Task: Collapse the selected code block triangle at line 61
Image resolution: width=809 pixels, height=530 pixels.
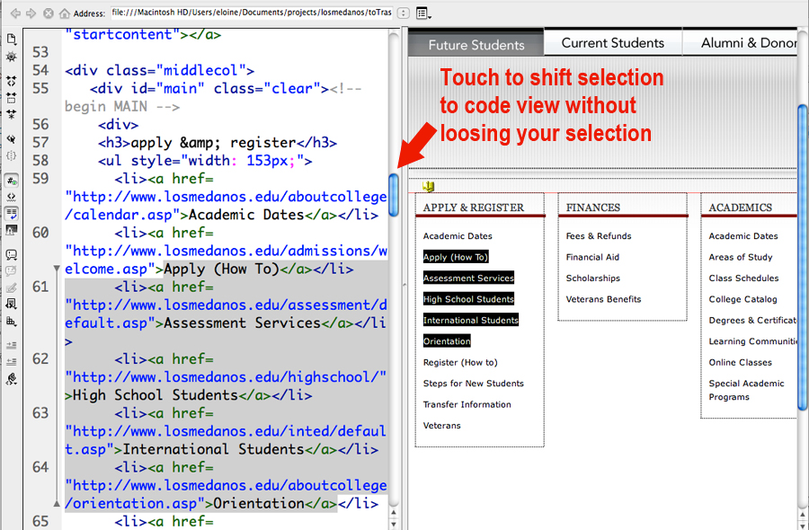Action: [58, 269]
